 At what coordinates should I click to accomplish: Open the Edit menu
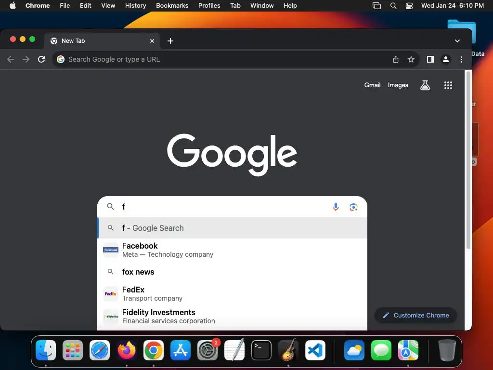pos(86,6)
